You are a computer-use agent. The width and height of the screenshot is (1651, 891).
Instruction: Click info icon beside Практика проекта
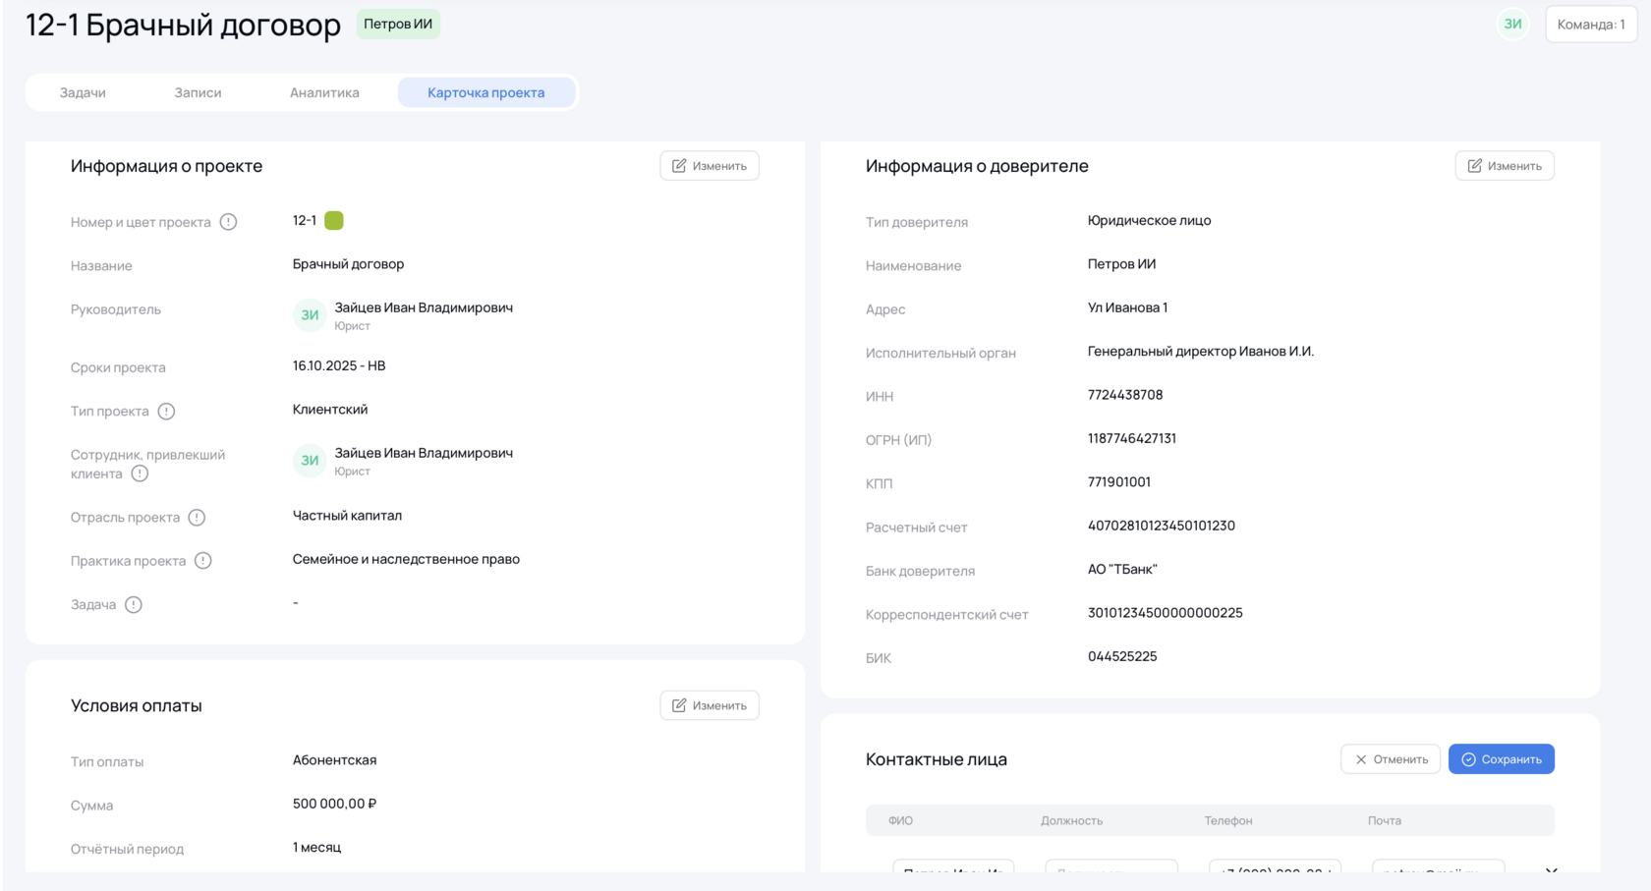coord(202,561)
